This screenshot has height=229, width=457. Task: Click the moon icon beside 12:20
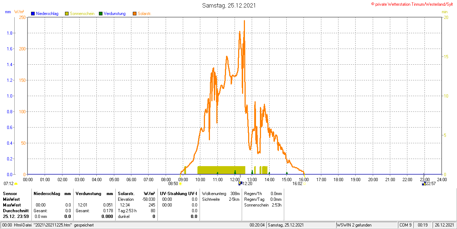click(240, 184)
